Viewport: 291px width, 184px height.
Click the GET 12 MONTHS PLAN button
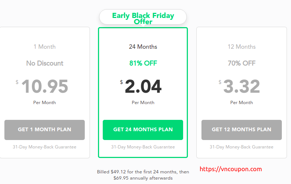(241, 130)
